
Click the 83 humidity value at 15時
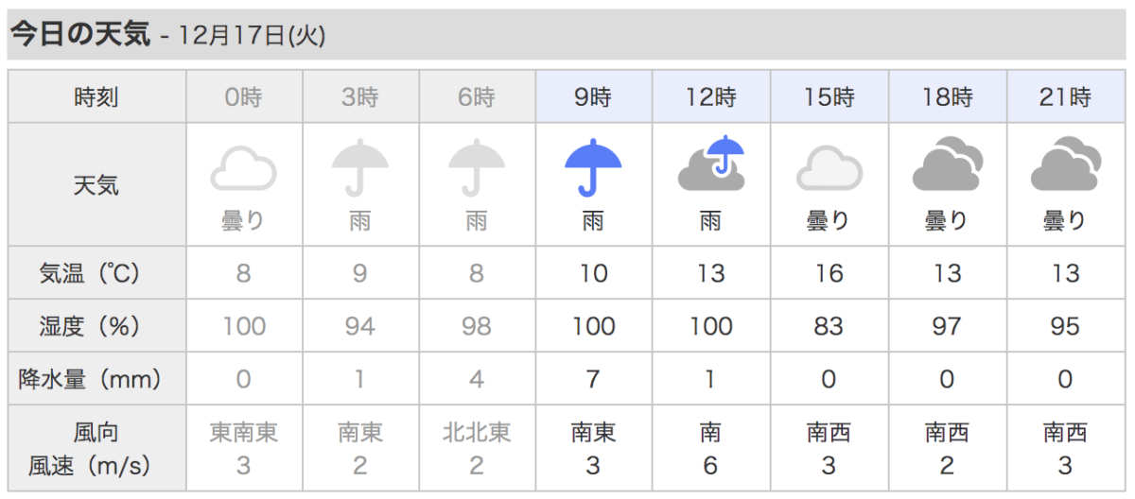pos(829,326)
